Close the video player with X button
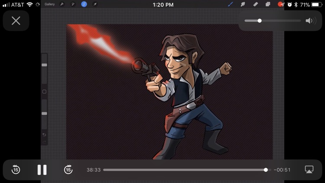 coord(16,21)
